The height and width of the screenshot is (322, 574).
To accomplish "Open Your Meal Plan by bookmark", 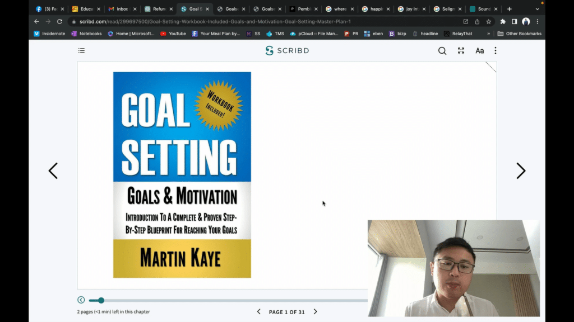I will 216,34.
